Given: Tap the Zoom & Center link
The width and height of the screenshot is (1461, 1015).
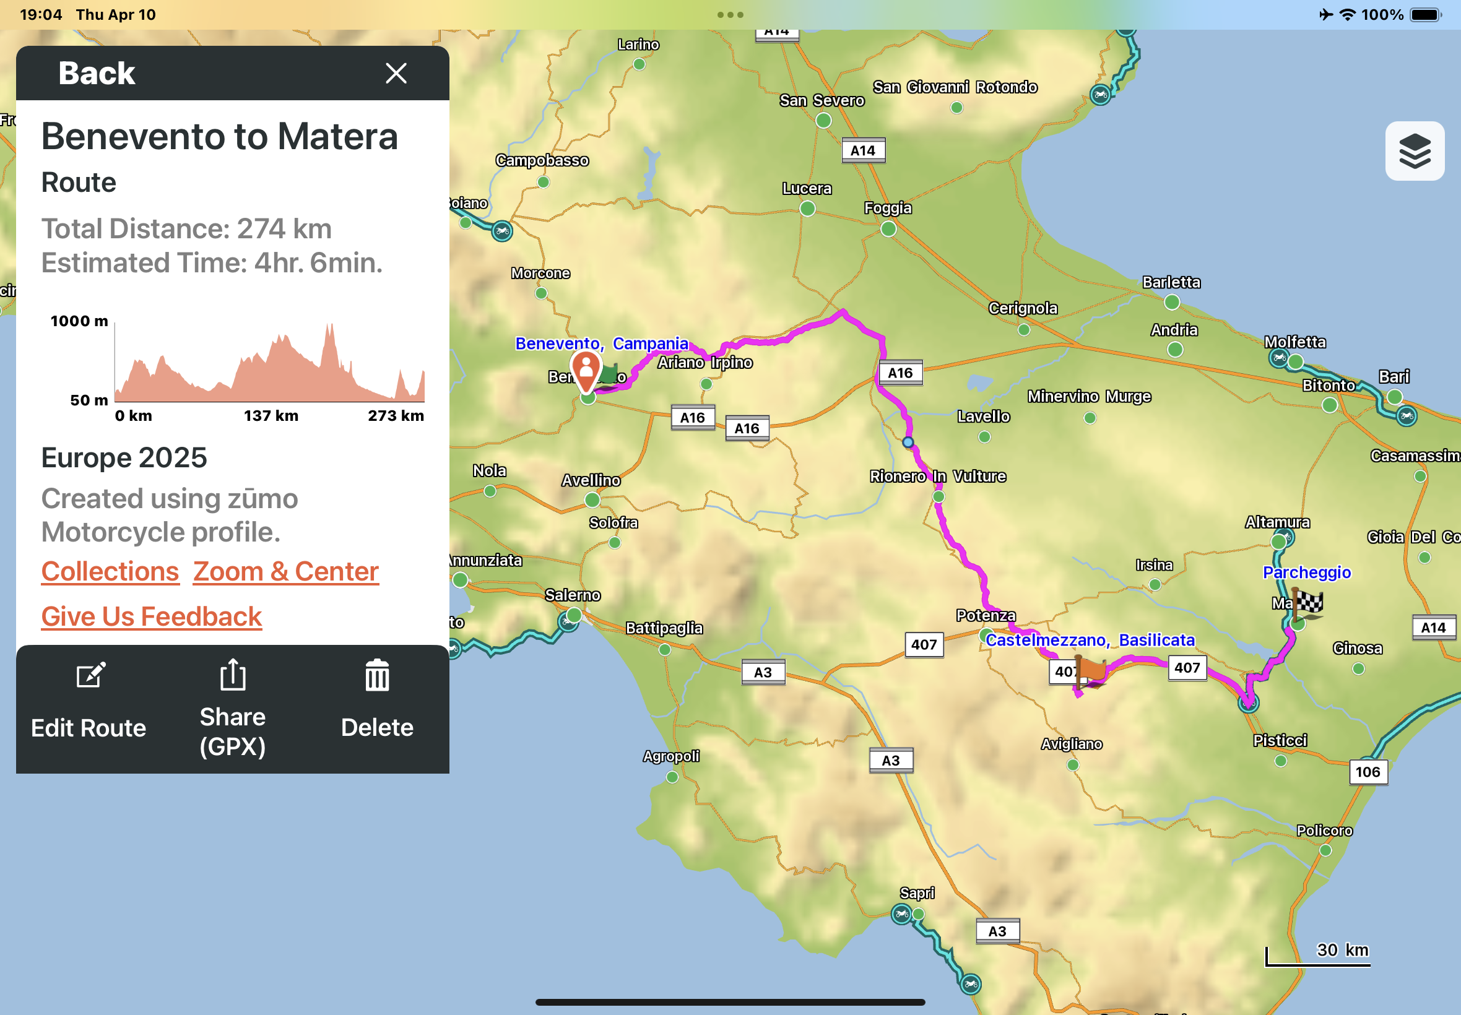Looking at the screenshot, I should (285, 572).
